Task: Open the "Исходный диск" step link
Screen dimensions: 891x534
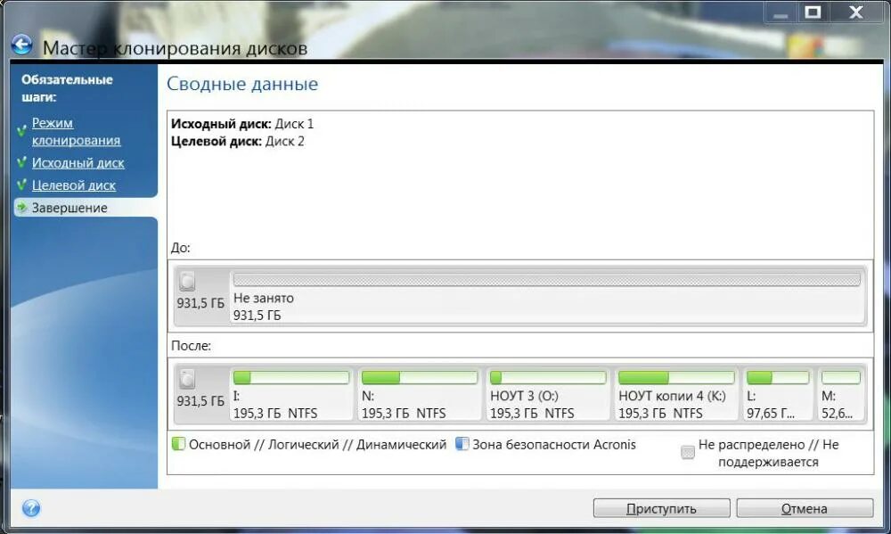Action: click(x=78, y=163)
